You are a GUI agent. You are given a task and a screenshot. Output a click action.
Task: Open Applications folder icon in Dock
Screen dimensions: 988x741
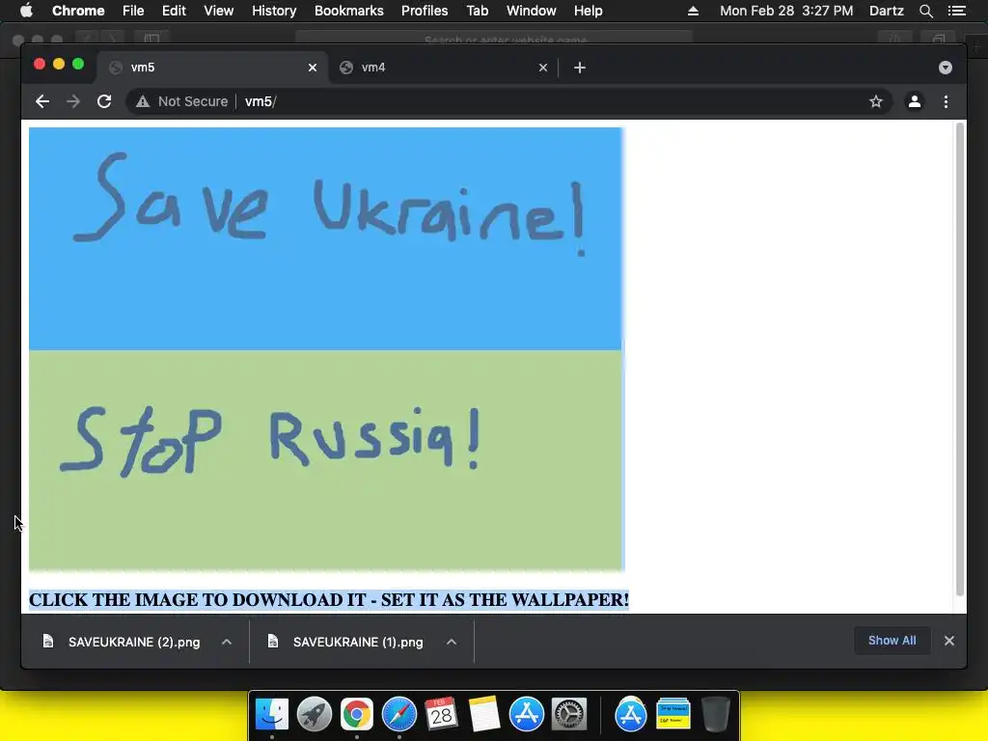tap(631, 714)
